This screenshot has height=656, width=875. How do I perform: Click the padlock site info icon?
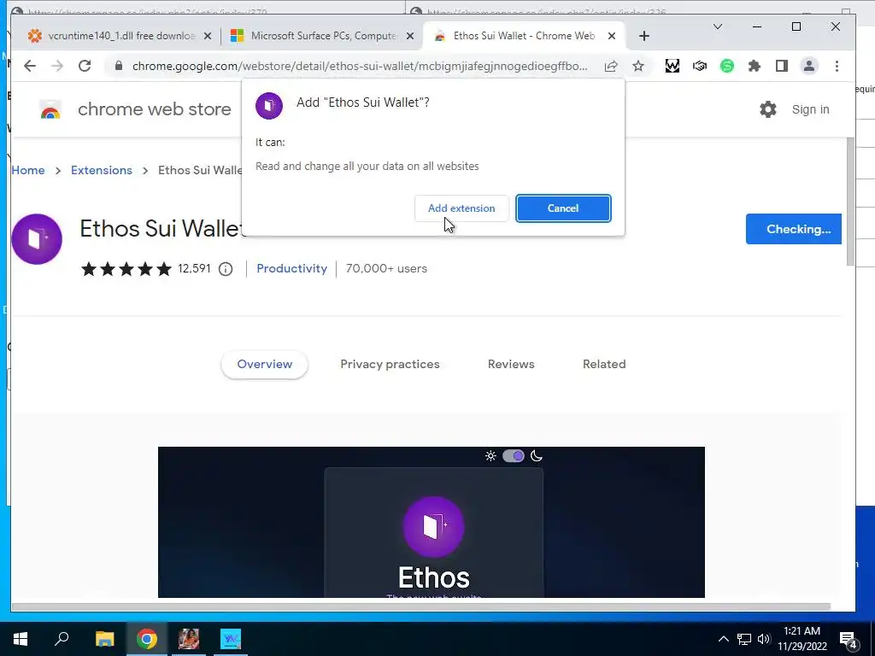click(118, 66)
